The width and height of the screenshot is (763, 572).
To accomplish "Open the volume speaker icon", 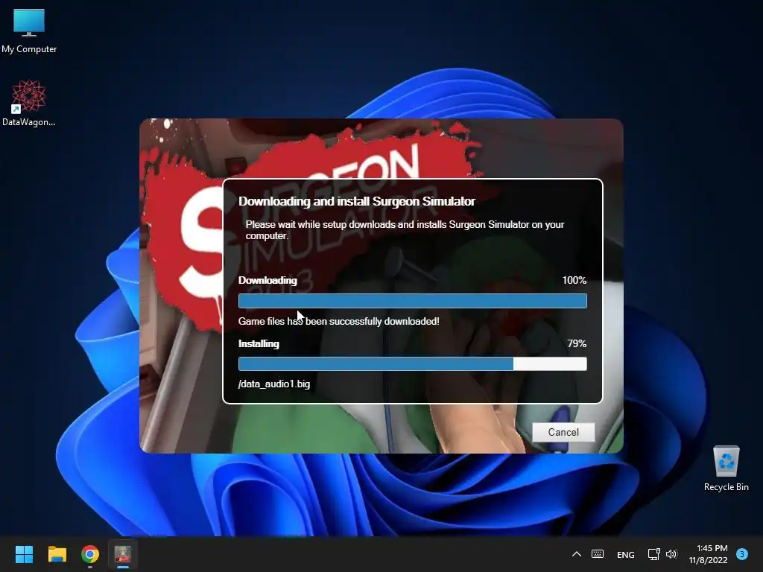I will click(671, 554).
